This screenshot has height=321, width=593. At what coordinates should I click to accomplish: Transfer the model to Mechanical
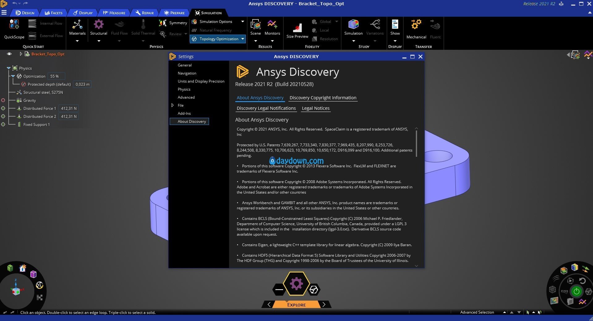click(x=416, y=29)
